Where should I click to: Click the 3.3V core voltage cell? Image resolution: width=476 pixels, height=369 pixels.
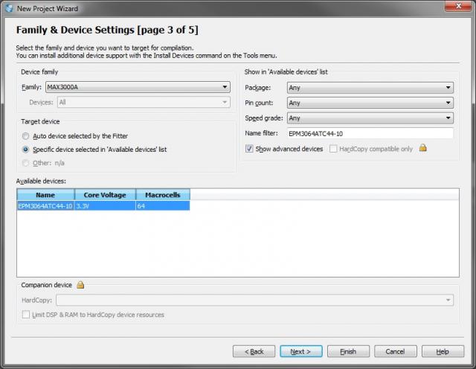coord(105,206)
